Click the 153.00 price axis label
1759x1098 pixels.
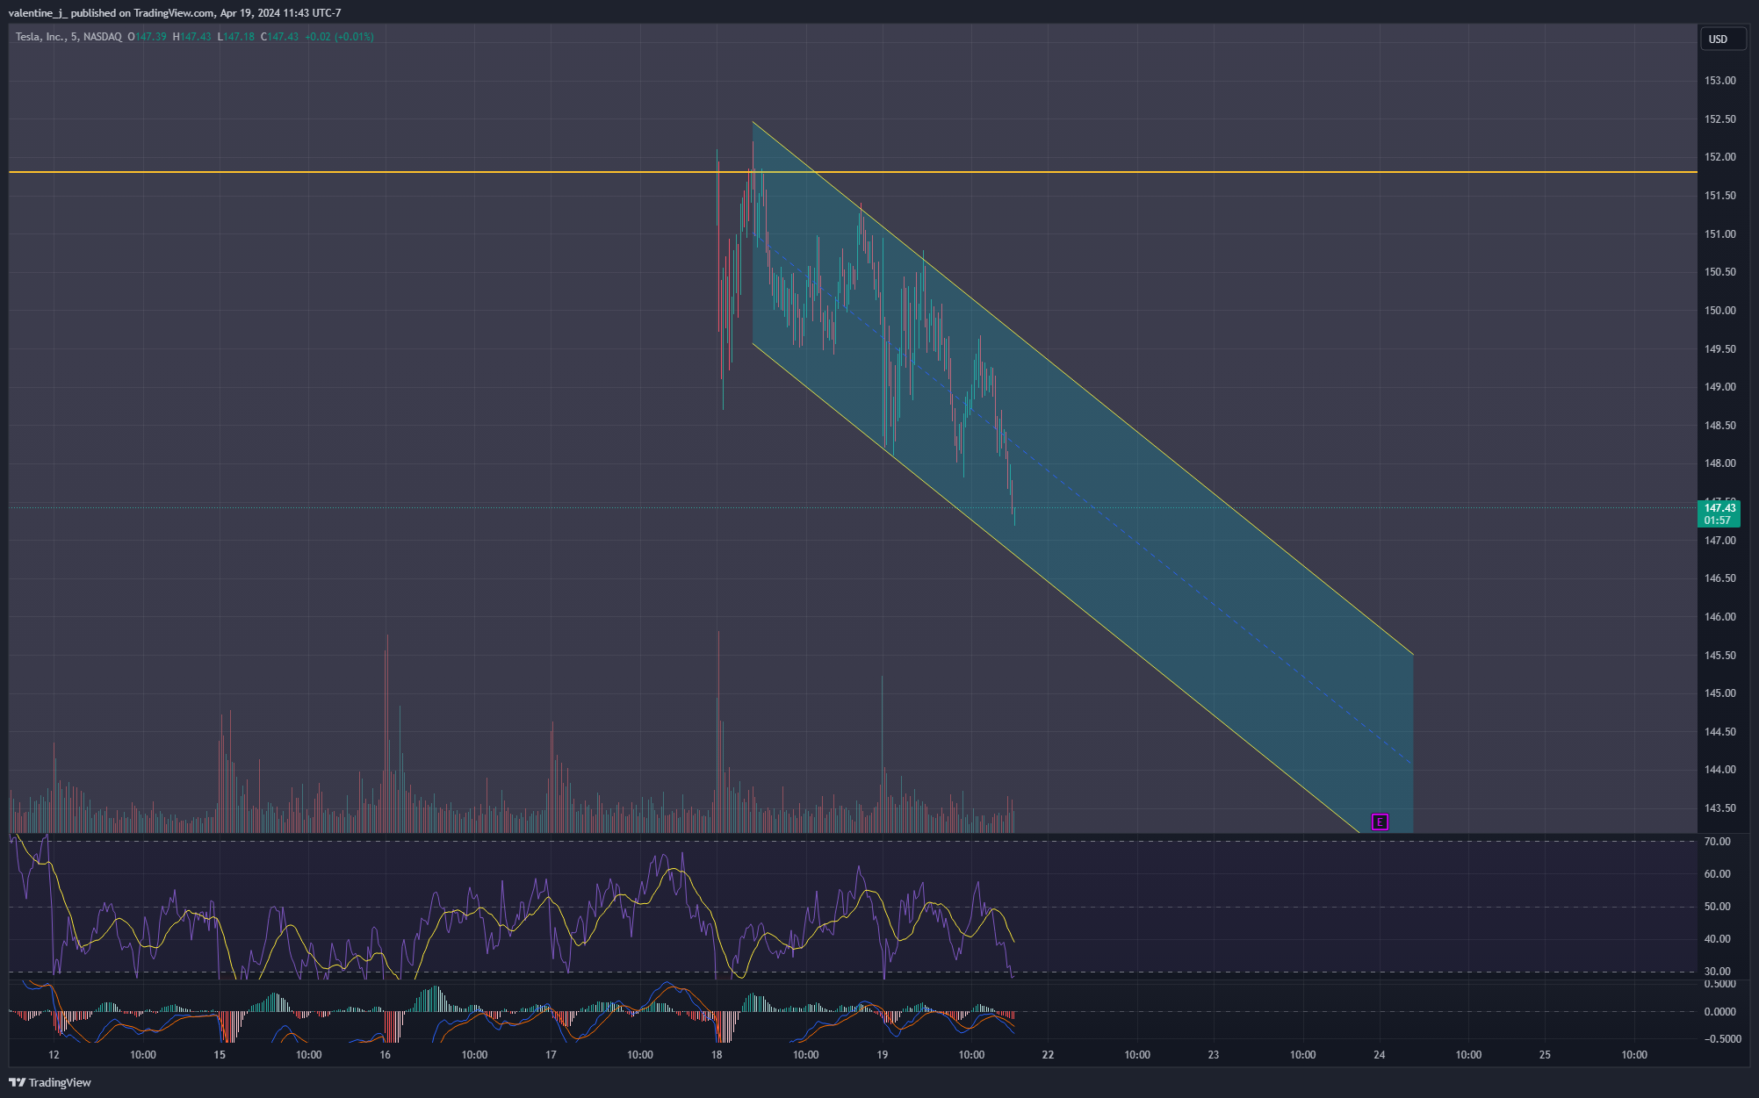[x=1719, y=81]
